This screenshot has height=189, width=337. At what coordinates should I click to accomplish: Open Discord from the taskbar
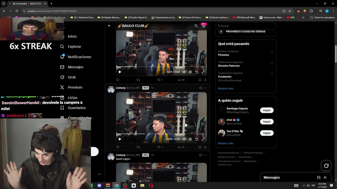point(99,186)
